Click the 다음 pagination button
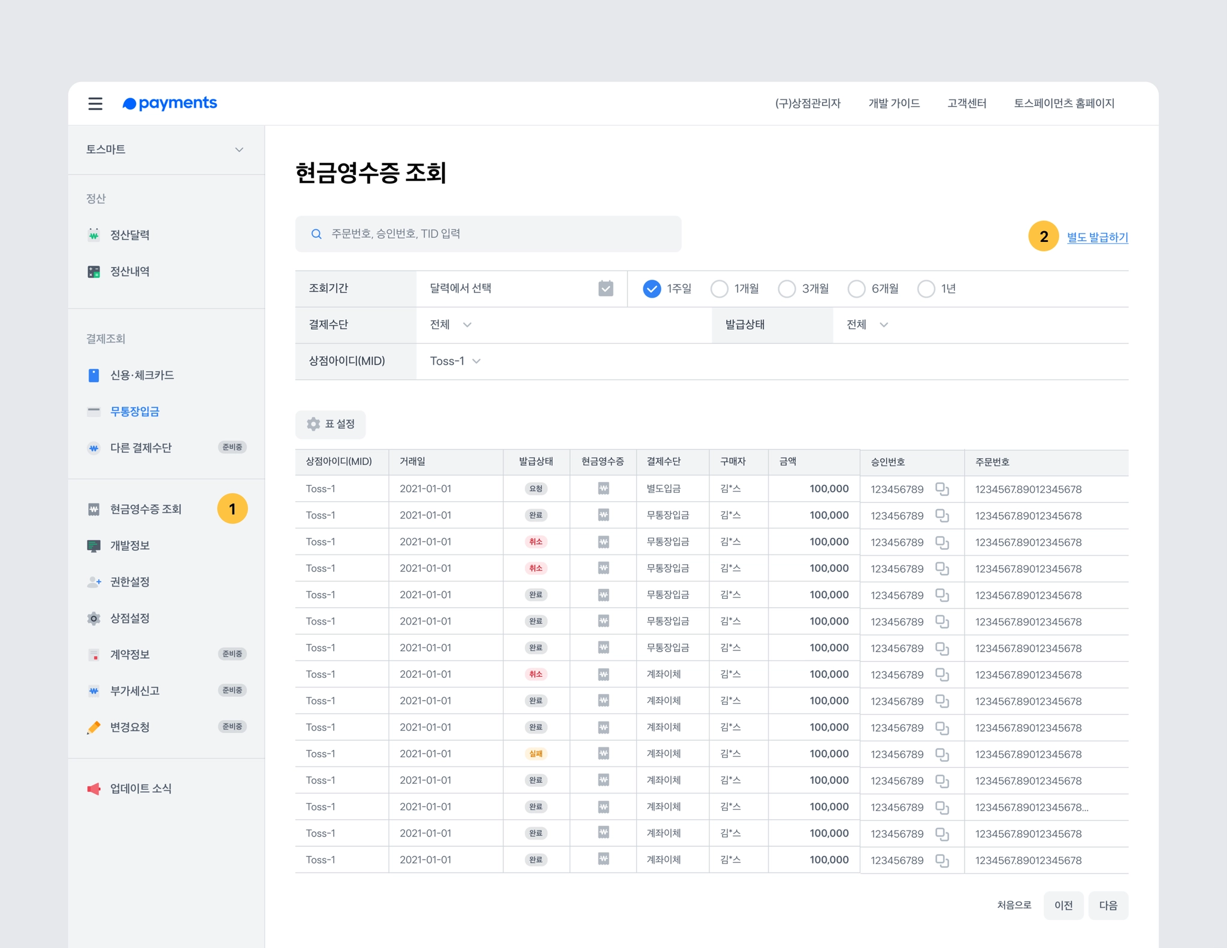This screenshot has width=1227, height=948. click(x=1108, y=905)
